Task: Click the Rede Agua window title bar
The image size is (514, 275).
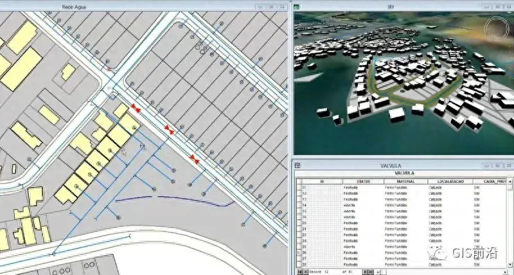Action: click(x=128, y=6)
